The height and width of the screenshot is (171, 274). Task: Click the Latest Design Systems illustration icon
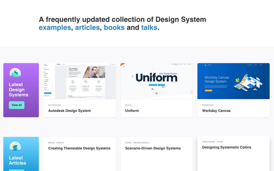coord(15,73)
